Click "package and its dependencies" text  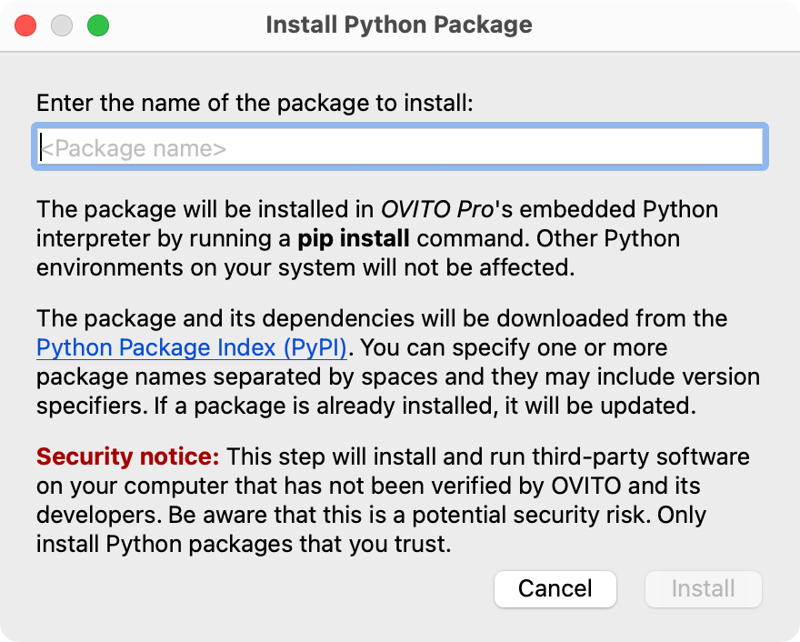(209, 318)
